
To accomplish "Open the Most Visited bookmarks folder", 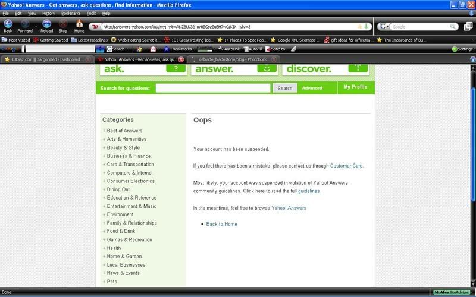I will click(x=16, y=40).
